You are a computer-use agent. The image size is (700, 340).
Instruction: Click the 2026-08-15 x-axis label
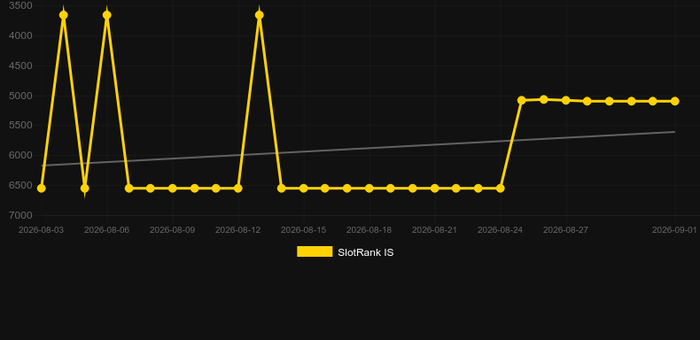pos(304,230)
